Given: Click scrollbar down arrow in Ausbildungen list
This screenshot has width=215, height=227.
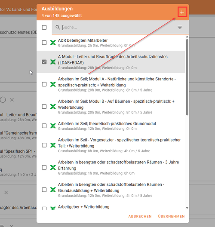Looking at the screenshot, I should (x=187, y=208).
